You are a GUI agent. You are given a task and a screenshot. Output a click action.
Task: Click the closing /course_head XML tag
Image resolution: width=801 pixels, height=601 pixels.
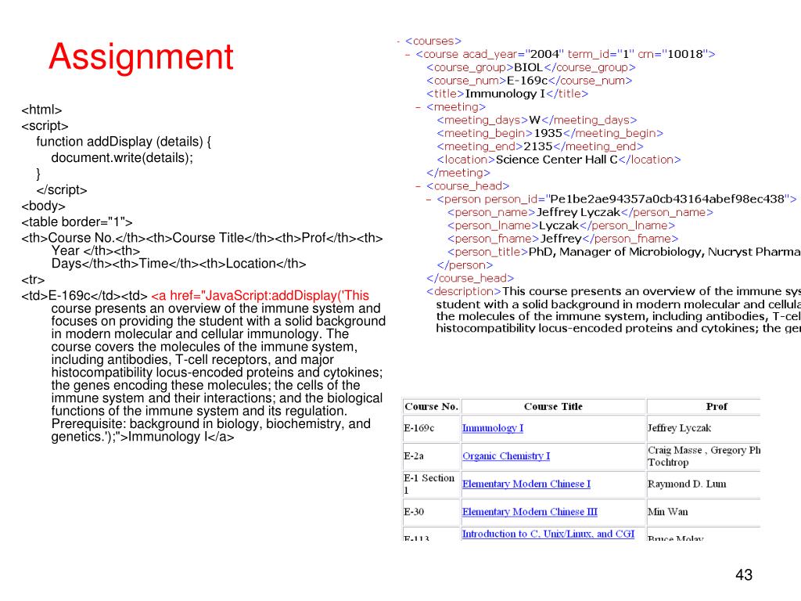tap(470, 279)
